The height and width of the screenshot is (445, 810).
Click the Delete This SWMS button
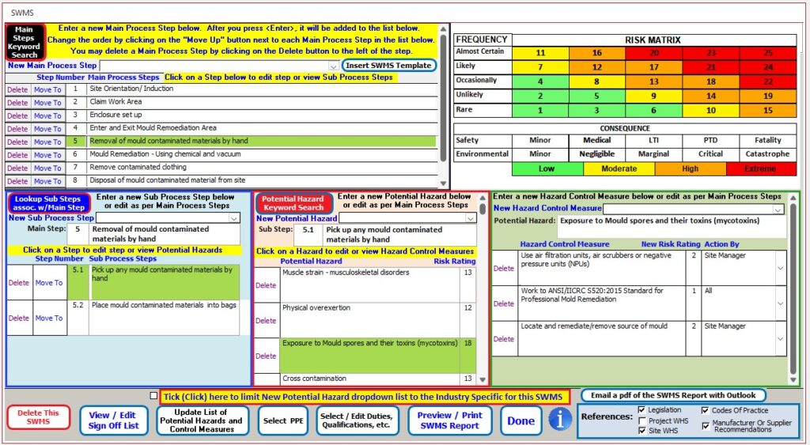39,418
